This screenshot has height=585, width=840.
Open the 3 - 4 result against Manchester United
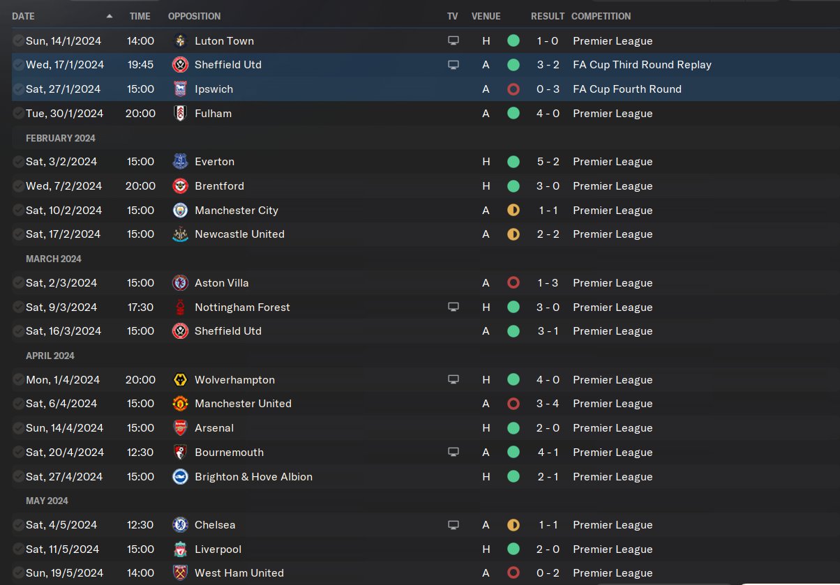pos(547,404)
